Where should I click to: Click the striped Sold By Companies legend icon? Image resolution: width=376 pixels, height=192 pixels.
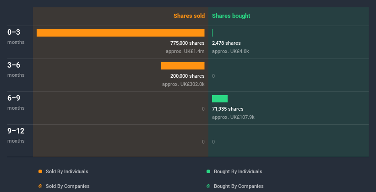(40, 186)
